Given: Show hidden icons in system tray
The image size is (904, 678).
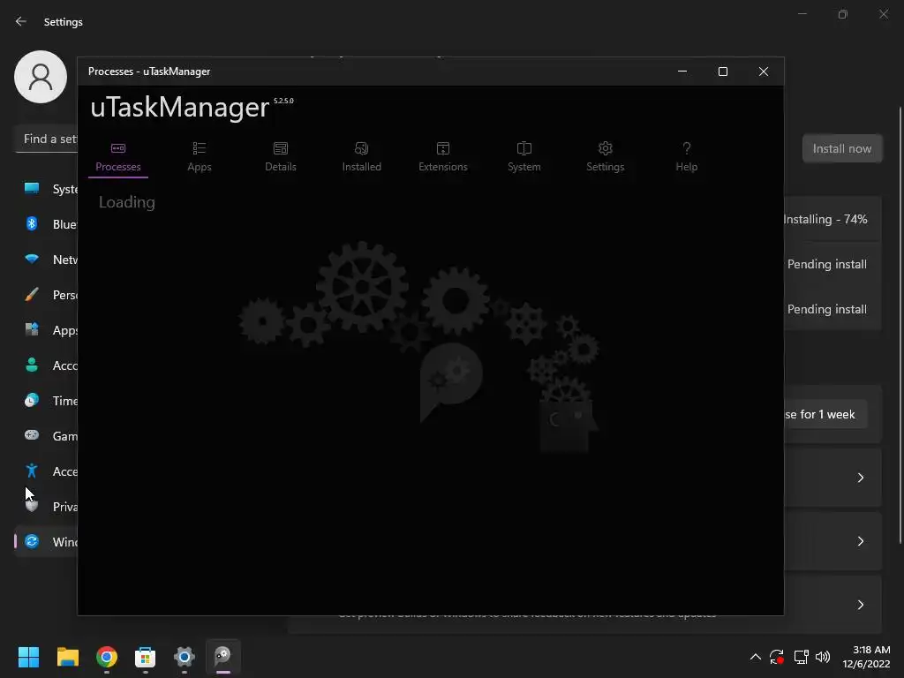Looking at the screenshot, I should (x=756, y=657).
